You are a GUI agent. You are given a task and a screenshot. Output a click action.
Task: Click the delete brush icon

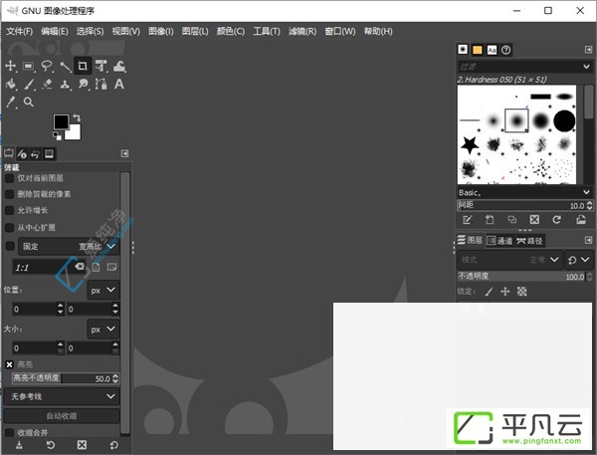tap(534, 220)
